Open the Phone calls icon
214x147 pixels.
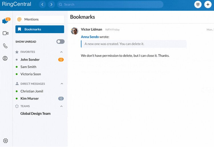point(5,46)
